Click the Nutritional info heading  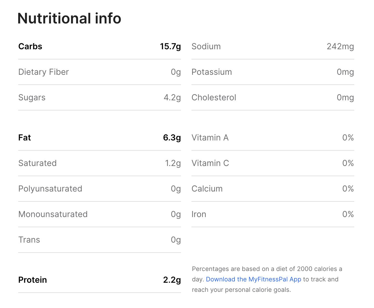pyautogui.click(x=69, y=19)
